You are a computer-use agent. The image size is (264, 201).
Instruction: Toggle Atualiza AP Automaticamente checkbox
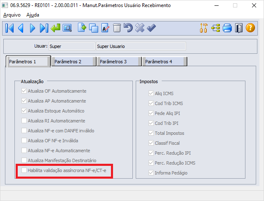point(24,101)
